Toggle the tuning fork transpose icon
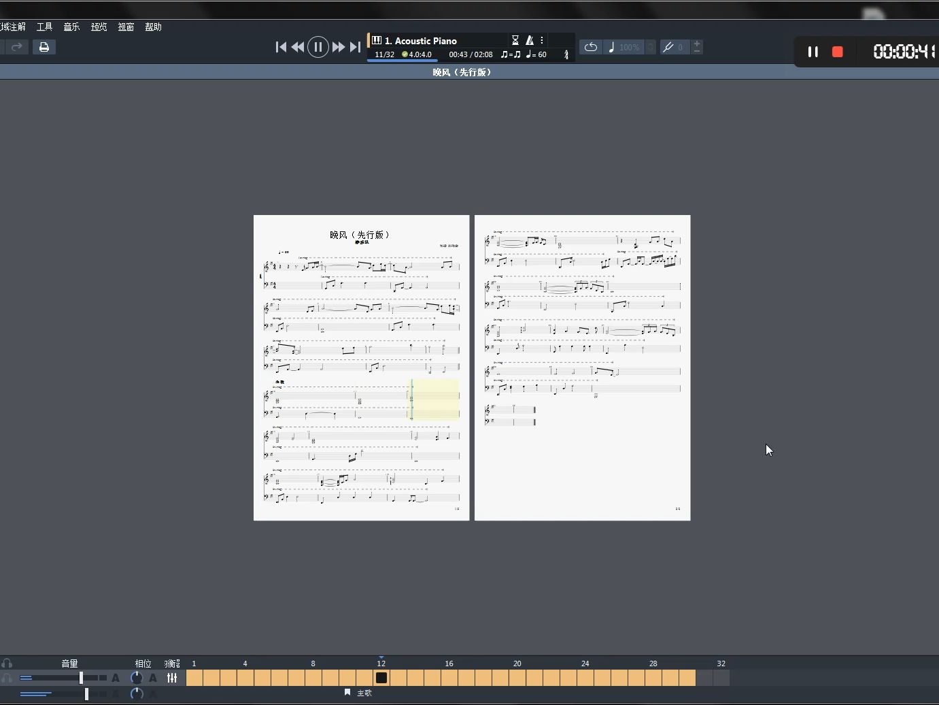The image size is (939, 705). point(668,47)
